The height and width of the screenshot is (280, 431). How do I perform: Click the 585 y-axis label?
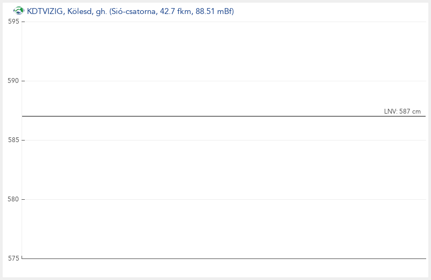click(12, 140)
